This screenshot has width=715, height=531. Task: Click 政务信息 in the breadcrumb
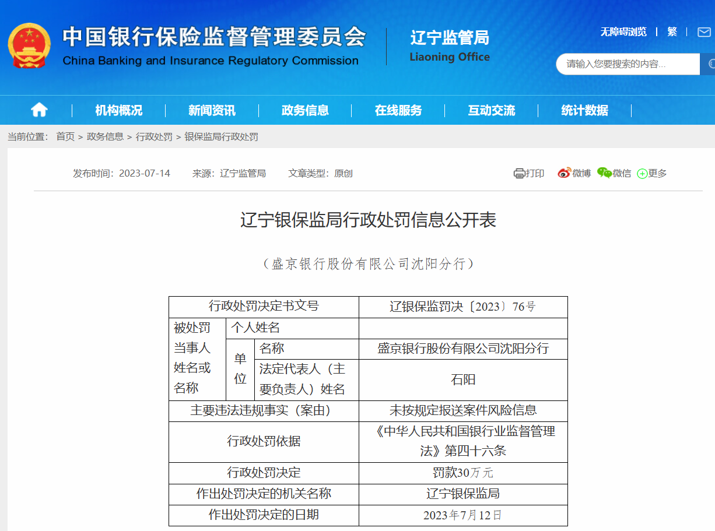[x=105, y=137]
